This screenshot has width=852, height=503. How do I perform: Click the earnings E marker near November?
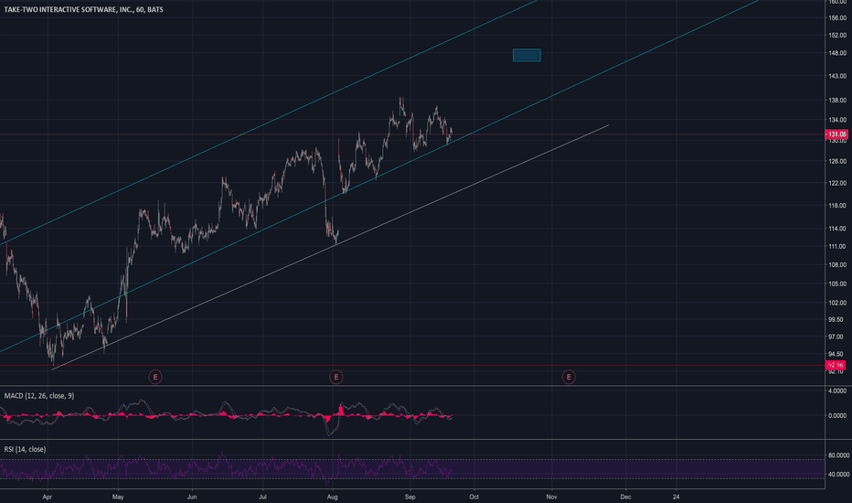pyautogui.click(x=569, y=377)
